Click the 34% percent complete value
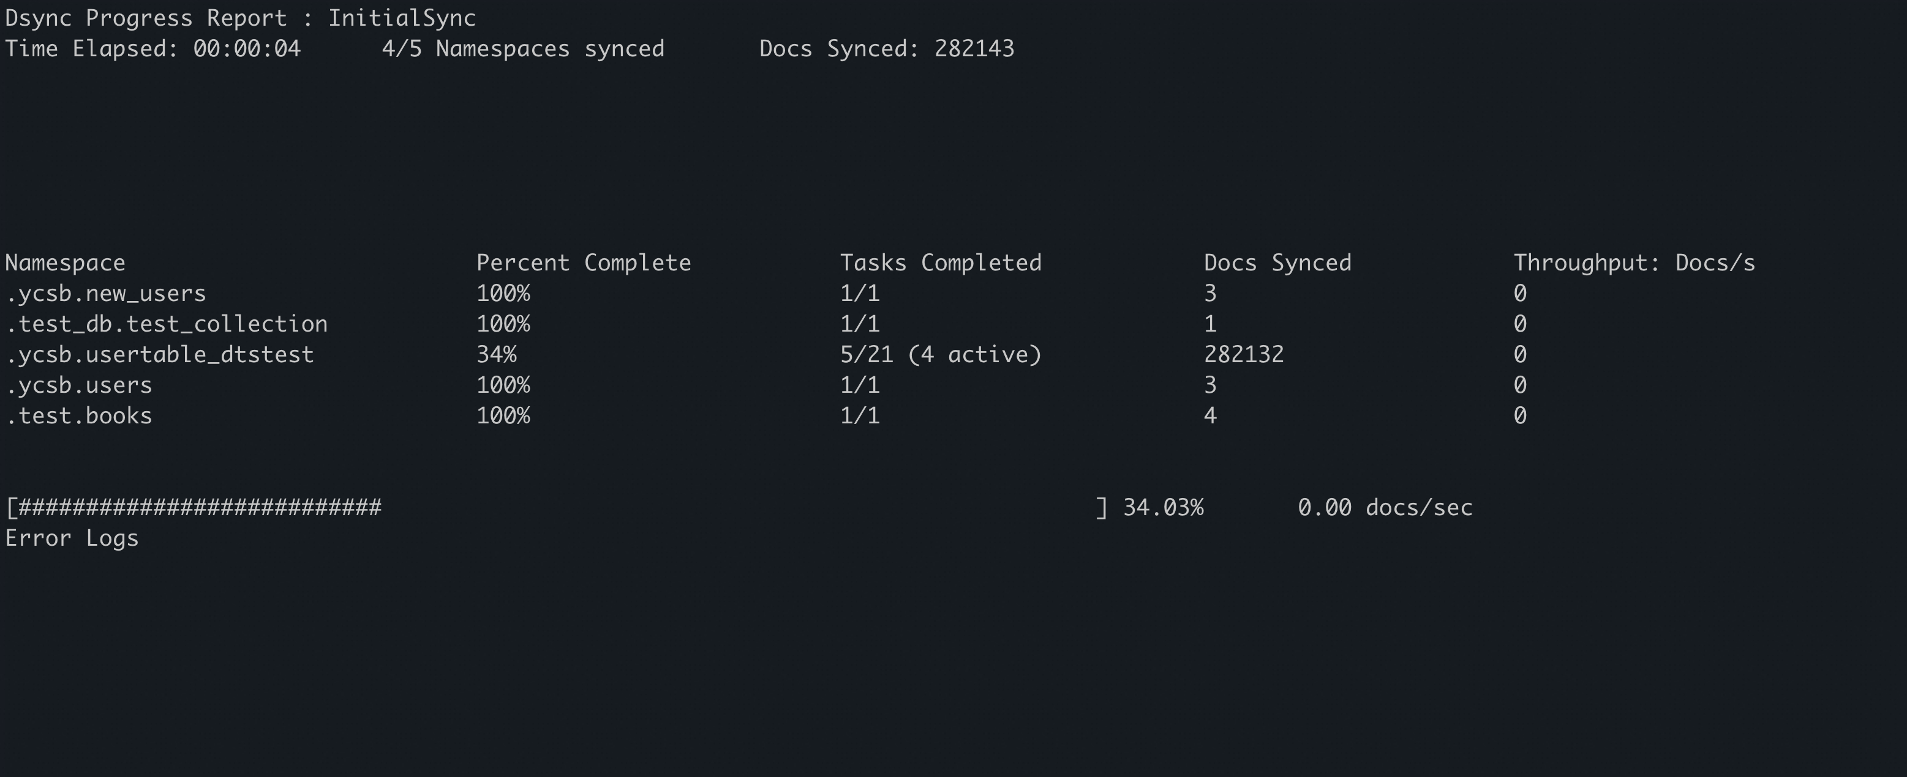Viewport: 1907px width, 777px height. pyautogui.click(x=496, y=355)
